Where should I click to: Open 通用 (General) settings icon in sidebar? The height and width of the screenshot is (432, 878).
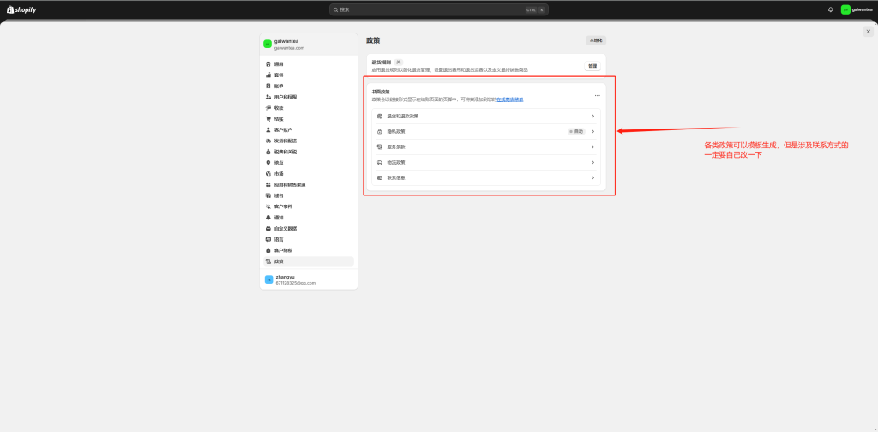coord(268,64)
